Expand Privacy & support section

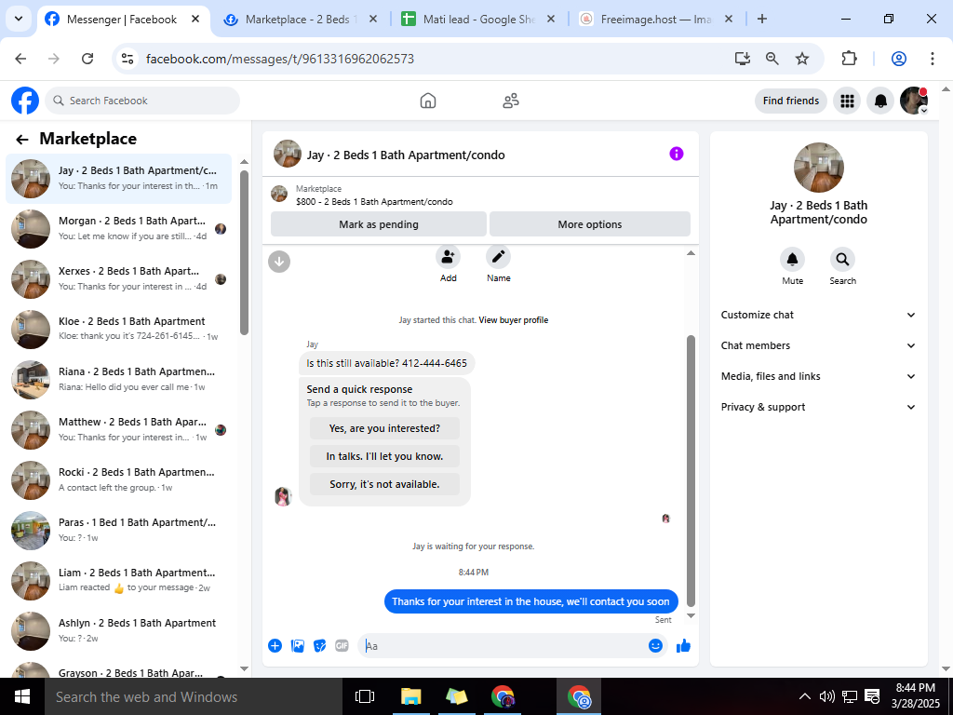coord(818,407)
